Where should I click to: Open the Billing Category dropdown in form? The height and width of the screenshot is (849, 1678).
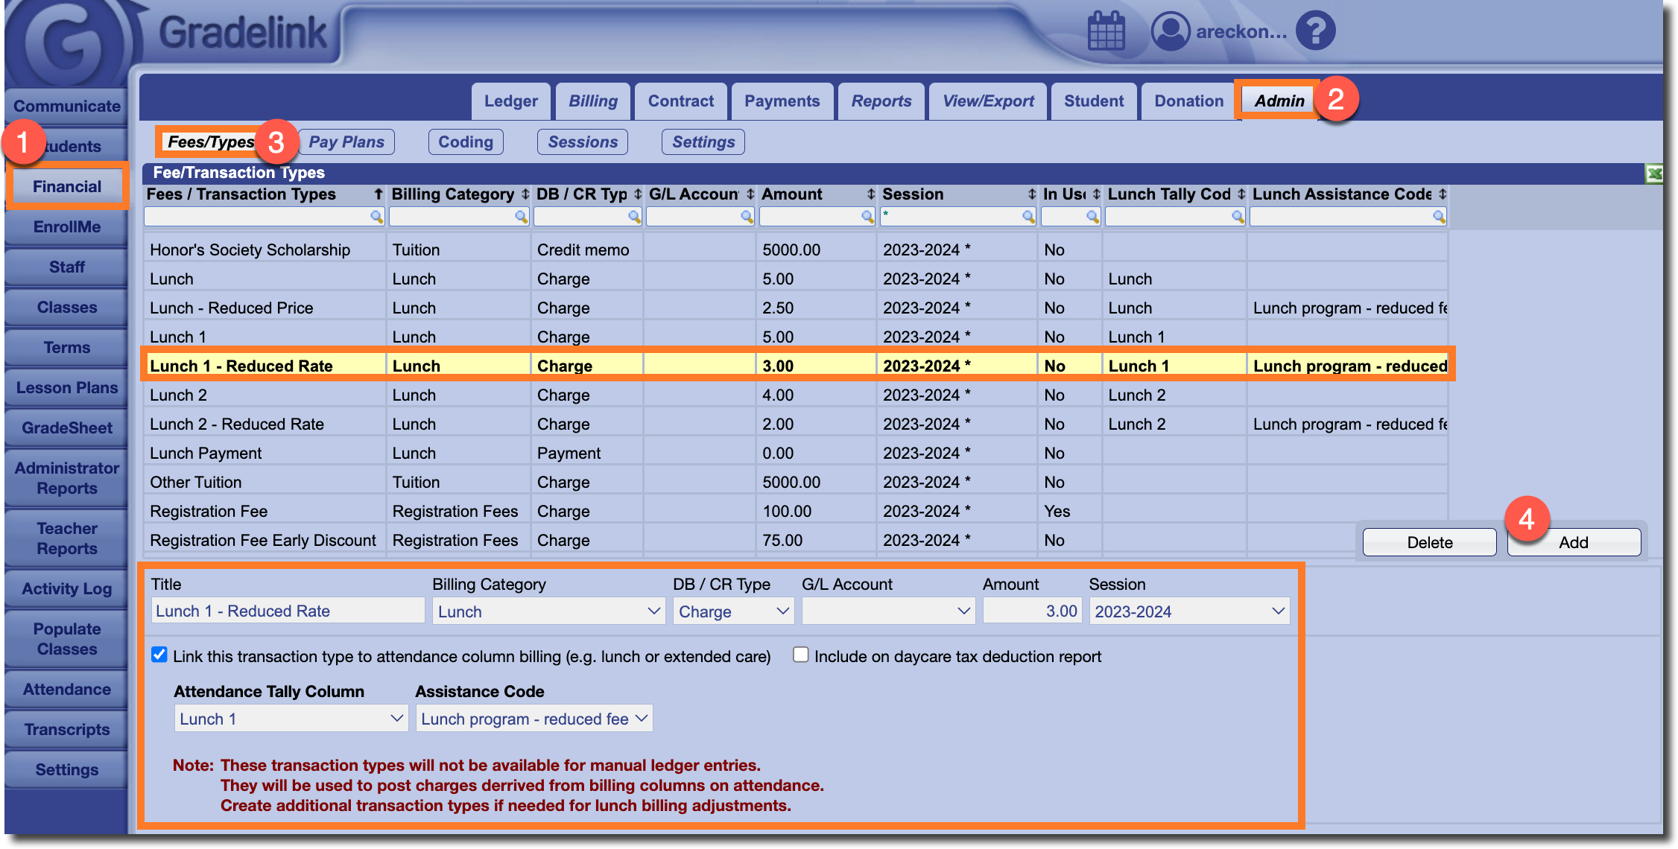coord(548,611)
